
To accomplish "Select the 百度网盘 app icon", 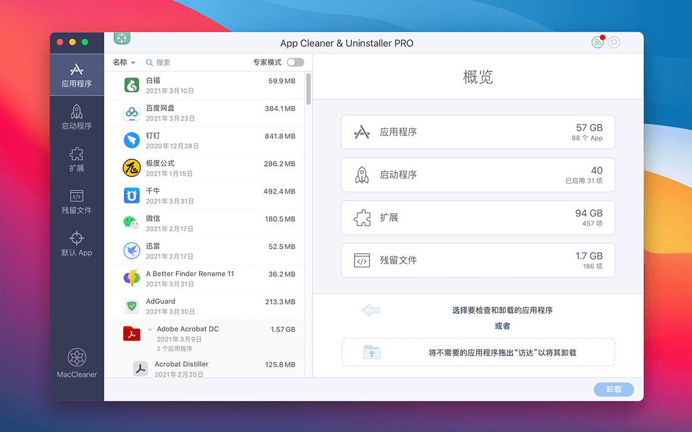I will pos(132,113).
